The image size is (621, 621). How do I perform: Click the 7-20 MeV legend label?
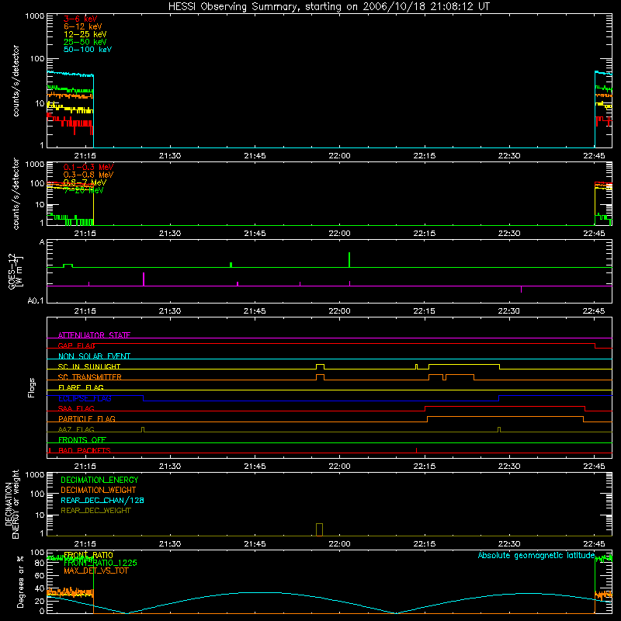(83, 190)
